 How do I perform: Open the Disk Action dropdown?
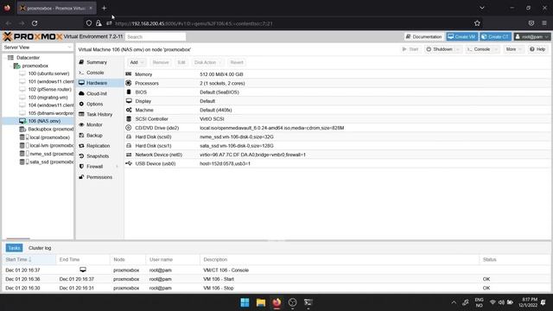pos(207,62)
